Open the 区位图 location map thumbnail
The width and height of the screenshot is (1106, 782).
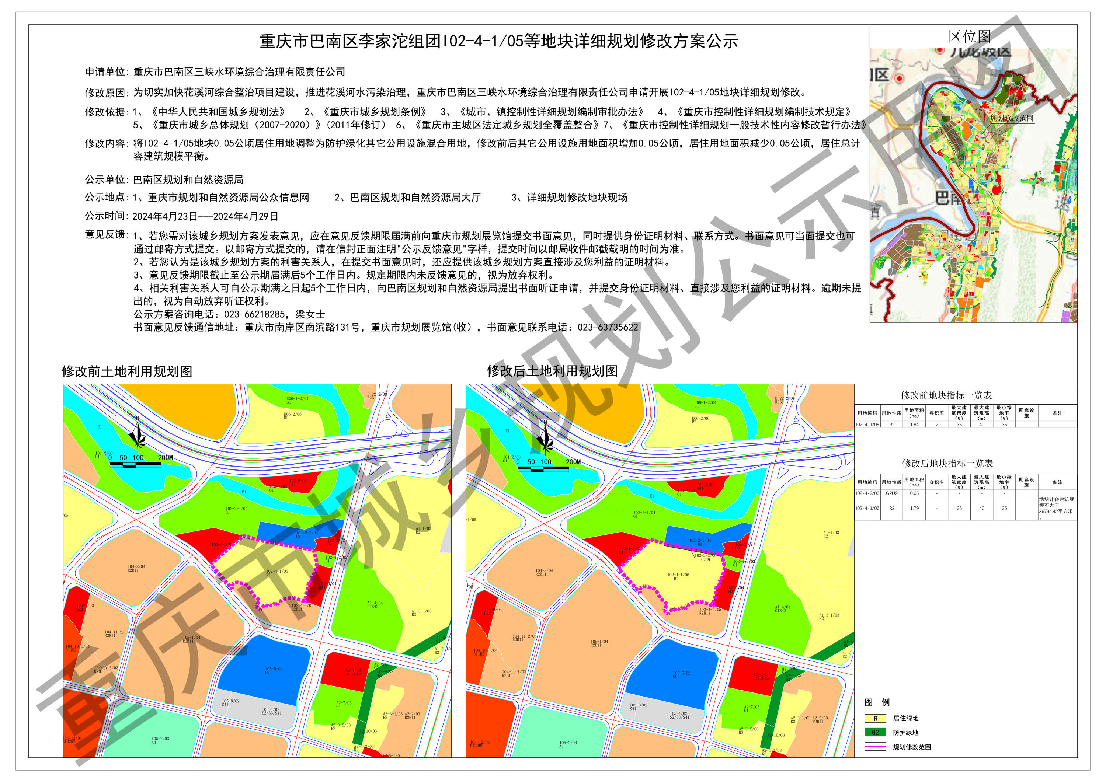973,185
